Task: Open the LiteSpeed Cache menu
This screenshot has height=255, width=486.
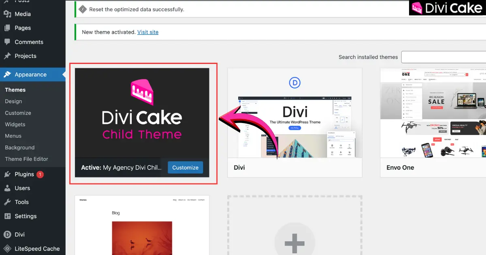Action: click(37, 249)
